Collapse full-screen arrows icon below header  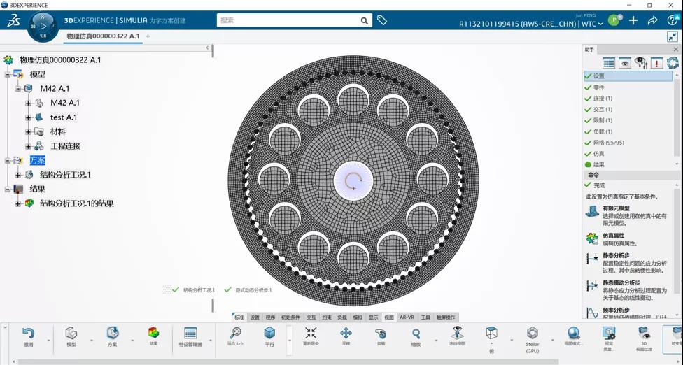click(x=673, y=36)
